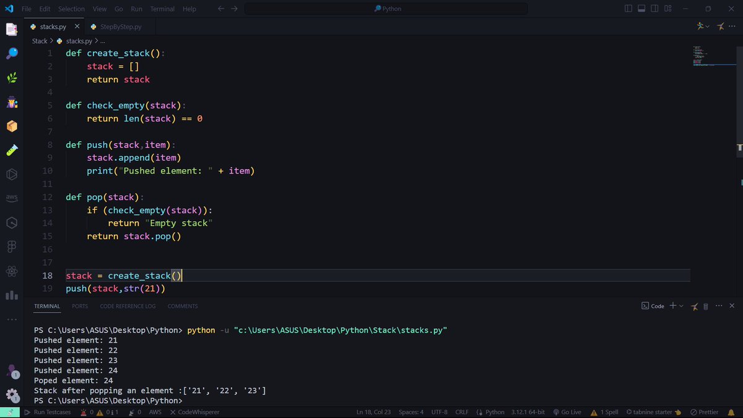743x418 pixels.
Task: Open Customize Layout button
Action: pyautogui.click(x=668, y=9)
